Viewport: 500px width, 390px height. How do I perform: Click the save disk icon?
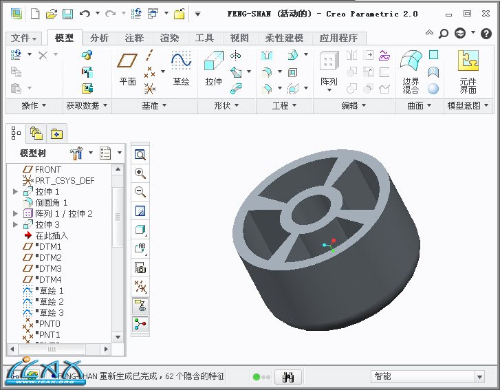point(67,13)
